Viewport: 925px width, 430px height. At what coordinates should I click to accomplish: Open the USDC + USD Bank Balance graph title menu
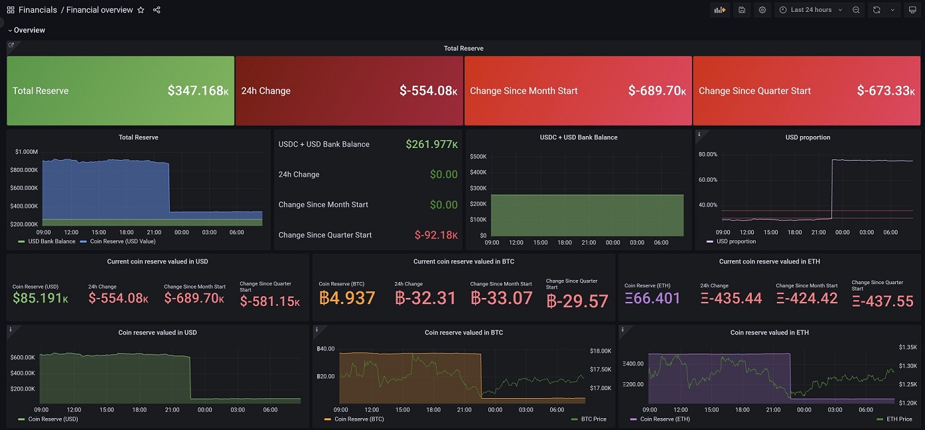pyautogui.click(x=579, y=137)
